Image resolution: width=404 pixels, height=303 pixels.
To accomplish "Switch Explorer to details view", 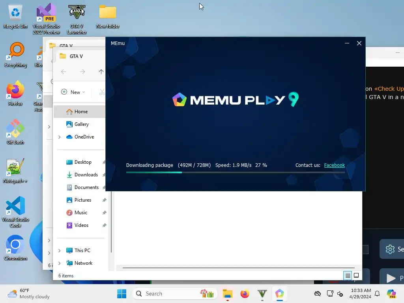I will pos(348,276).
